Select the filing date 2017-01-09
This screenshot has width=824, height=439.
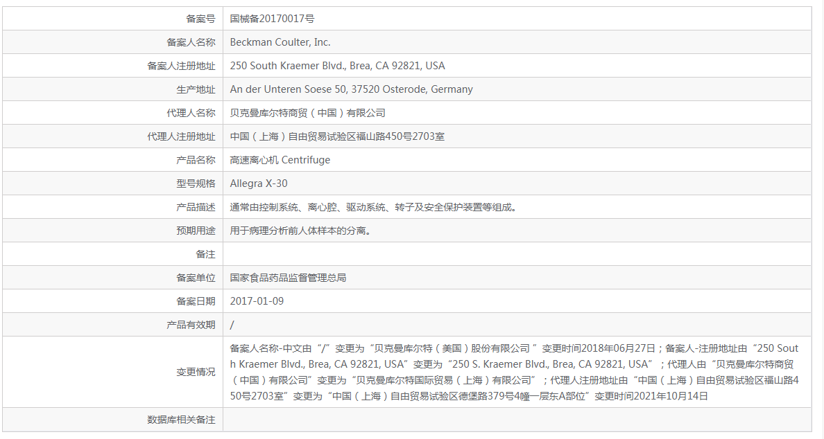pyautogui.click(x=257, y=301)
